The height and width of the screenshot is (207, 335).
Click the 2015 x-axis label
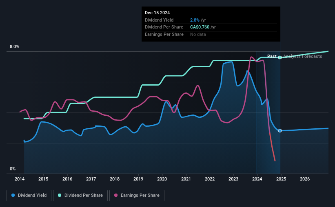(43, 179)
